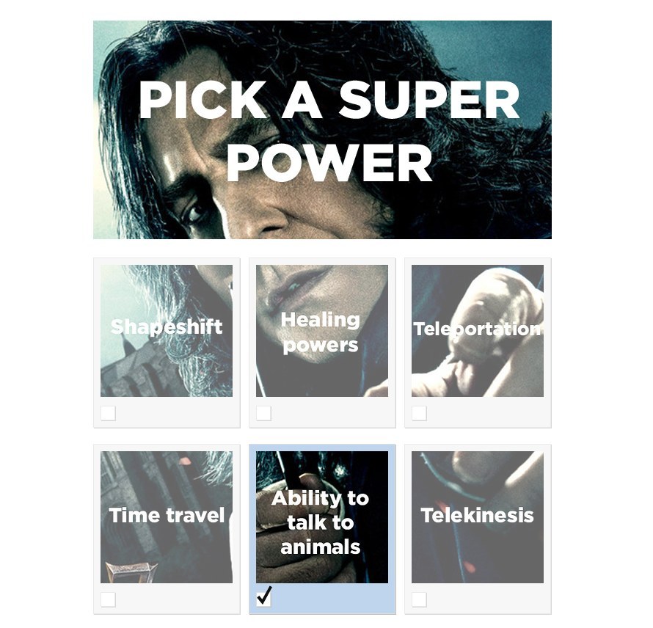Viewport: 653px width, 628px height.
Task: Click the Telekinesis text label
Action: pyautogui.click(x=477, y=515)
